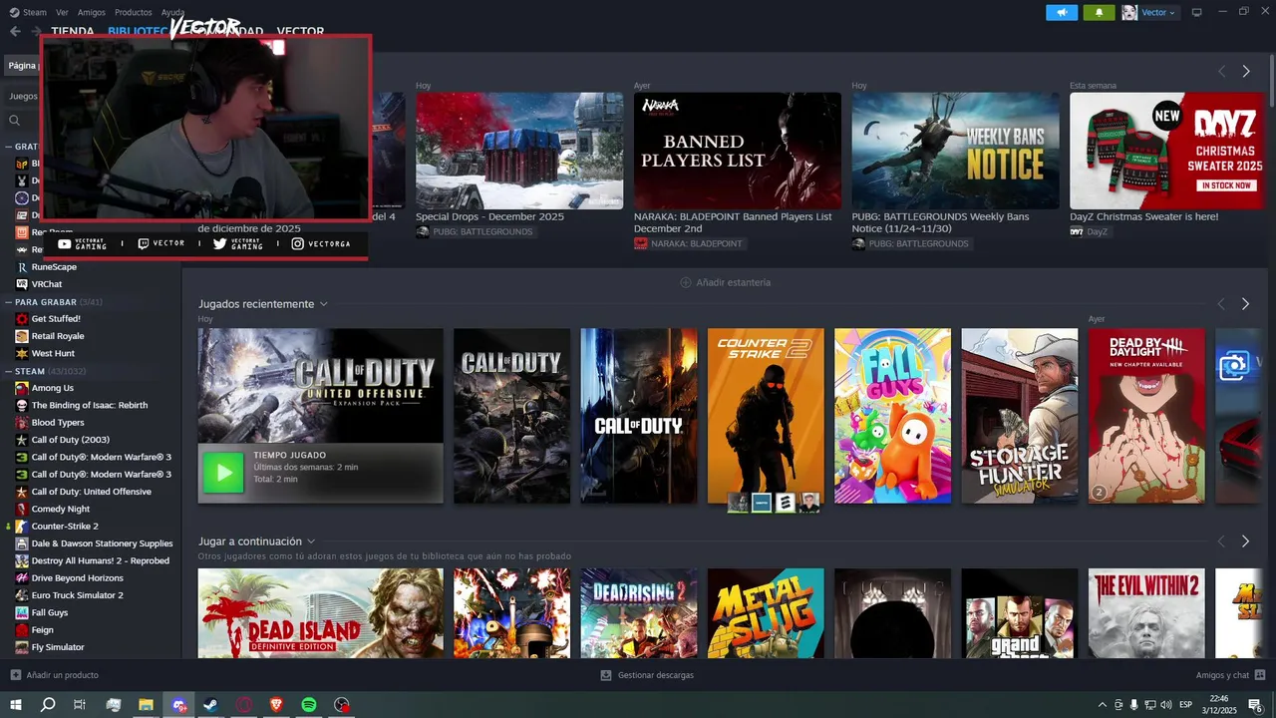Open the green notifications bell

click(1099, 12)
